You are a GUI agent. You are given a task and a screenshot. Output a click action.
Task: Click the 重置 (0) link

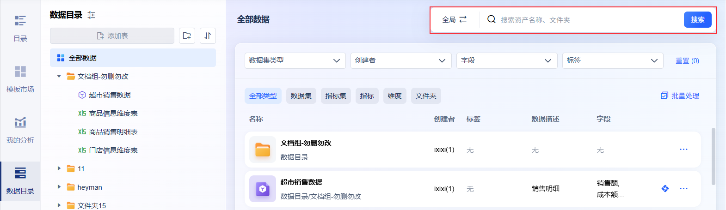(x=687, y=60)
